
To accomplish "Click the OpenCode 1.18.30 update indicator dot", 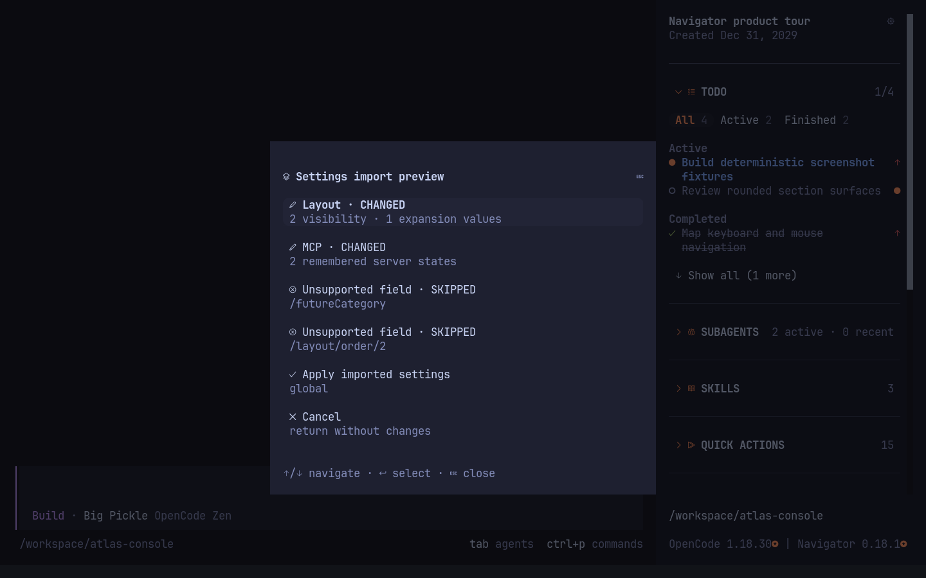I will point(775,544).
